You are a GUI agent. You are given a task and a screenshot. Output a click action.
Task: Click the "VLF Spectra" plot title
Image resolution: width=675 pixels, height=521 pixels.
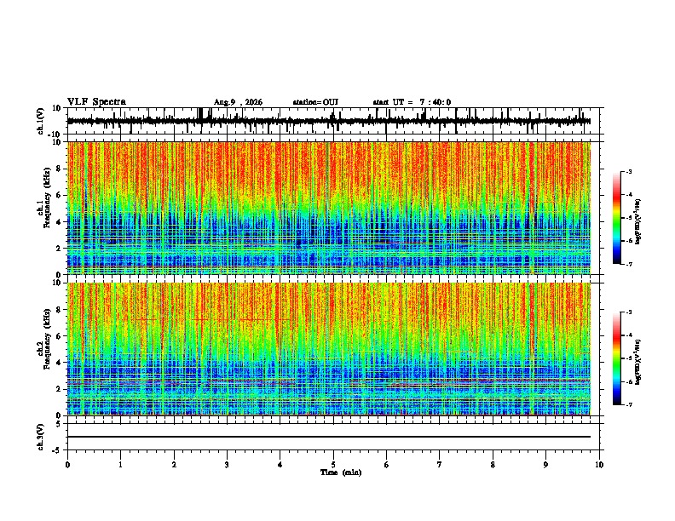(96, 102)
